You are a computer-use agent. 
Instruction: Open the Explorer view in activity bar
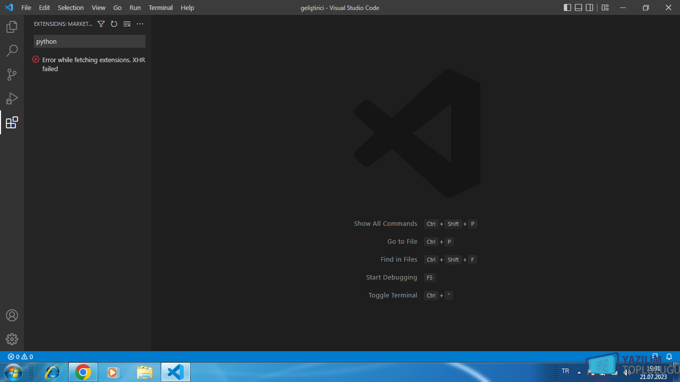tap(12, 27)
